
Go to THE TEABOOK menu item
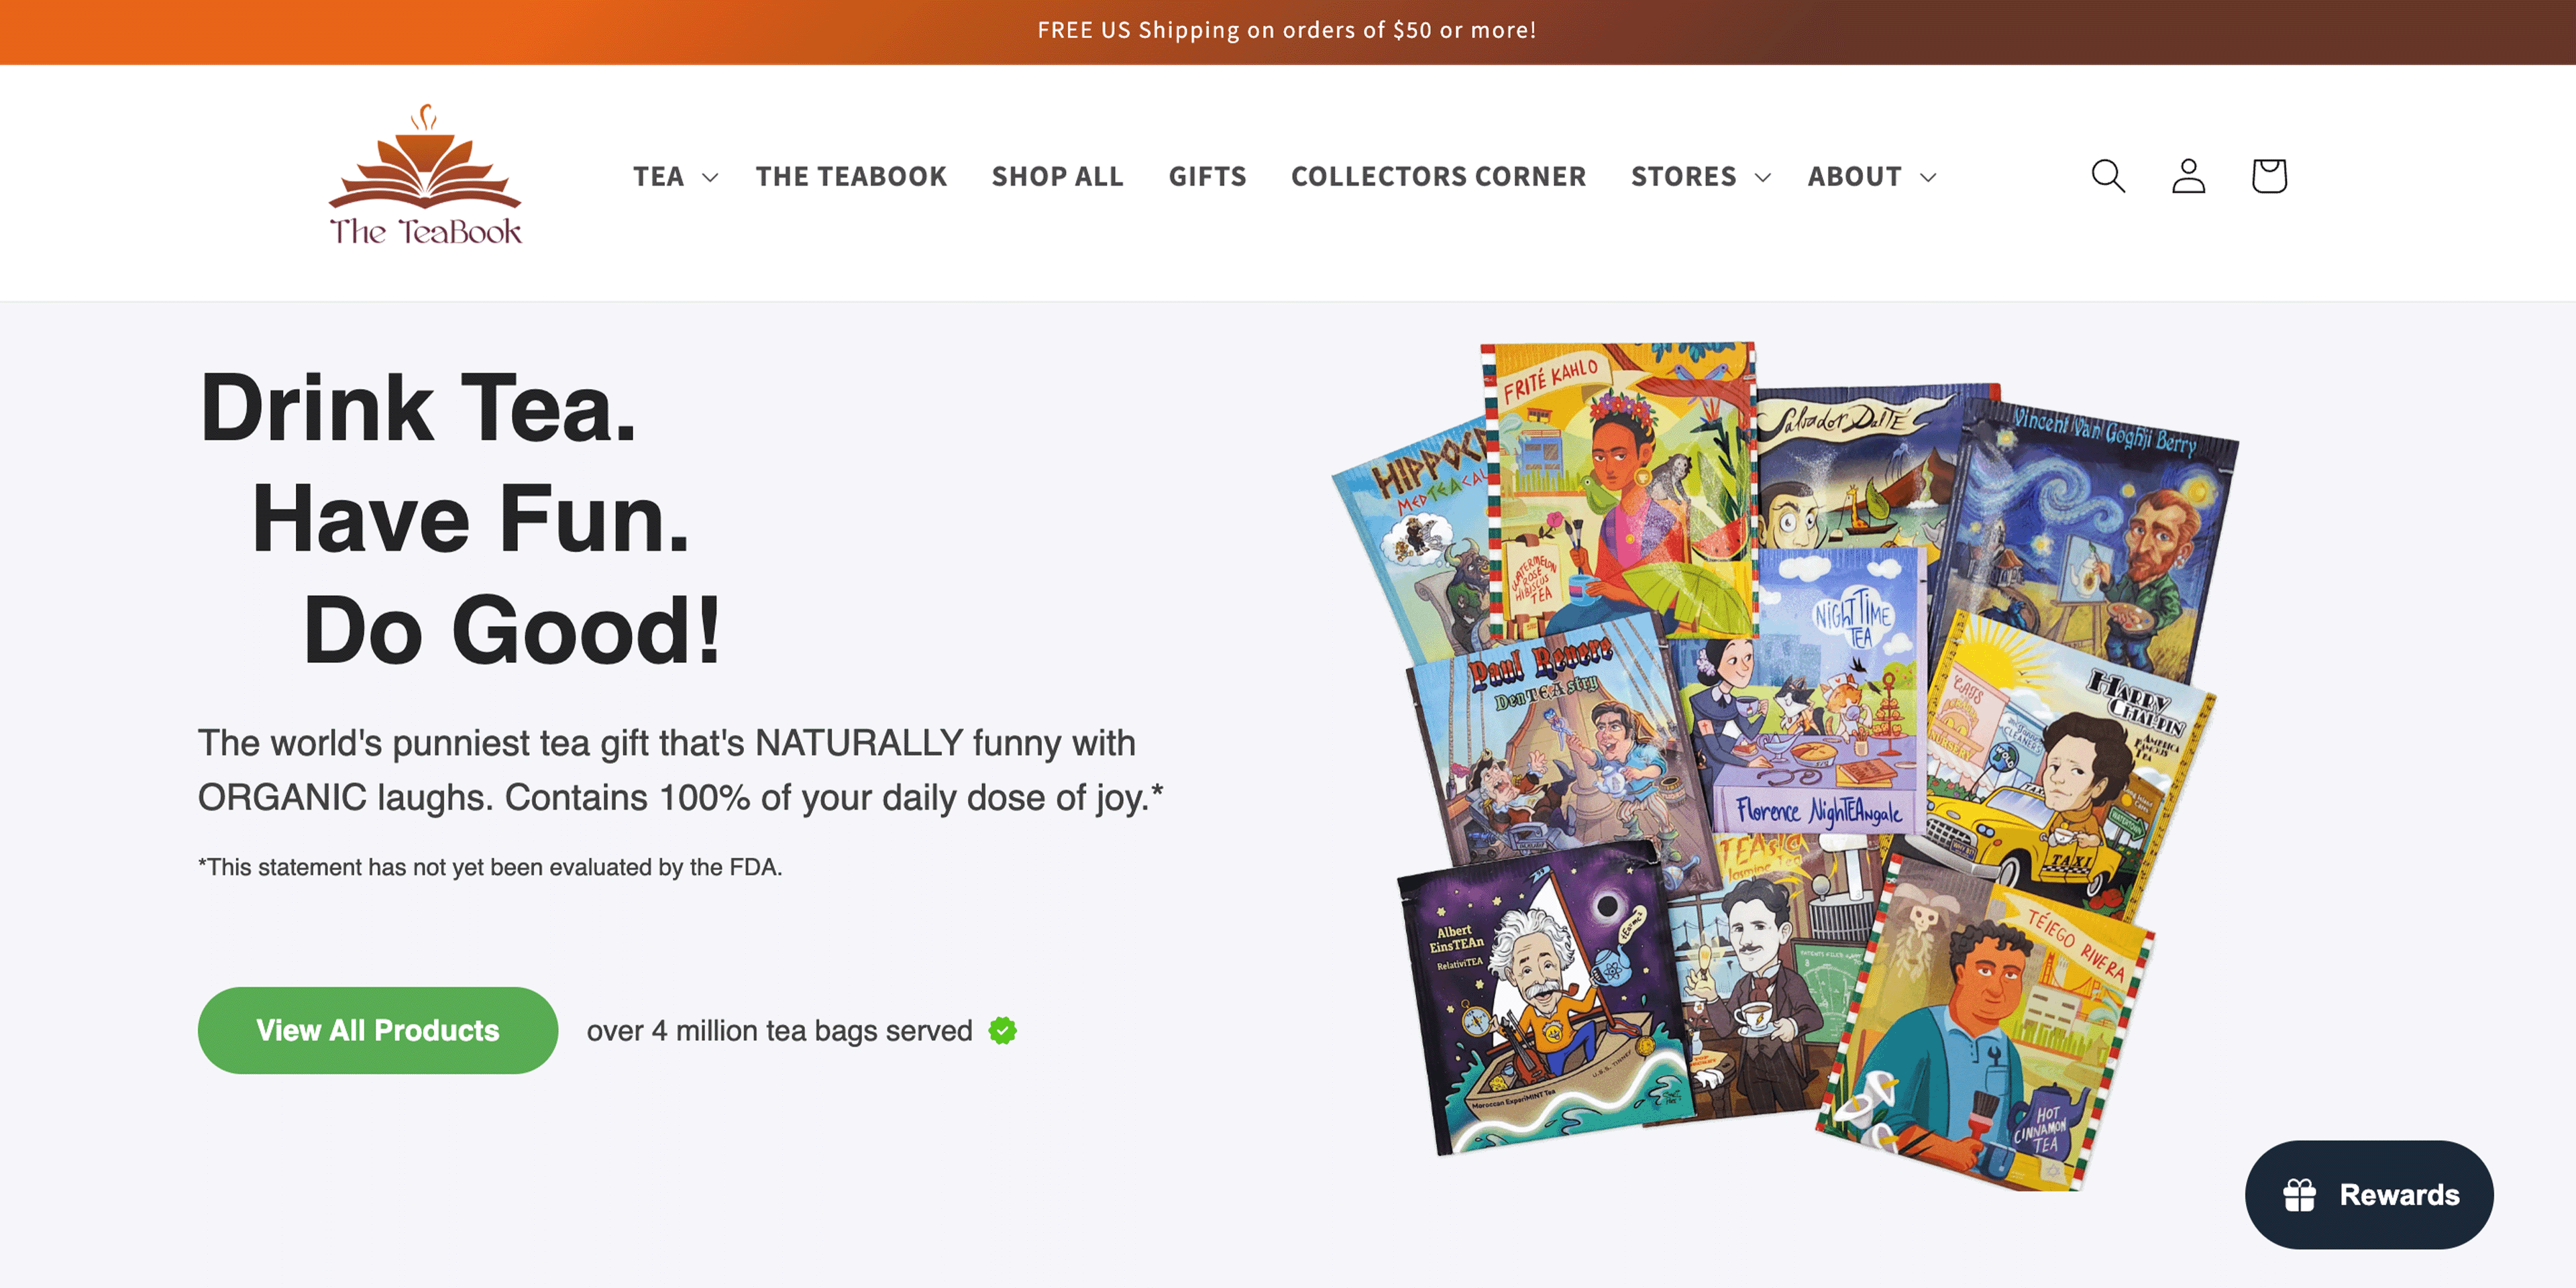851,177
